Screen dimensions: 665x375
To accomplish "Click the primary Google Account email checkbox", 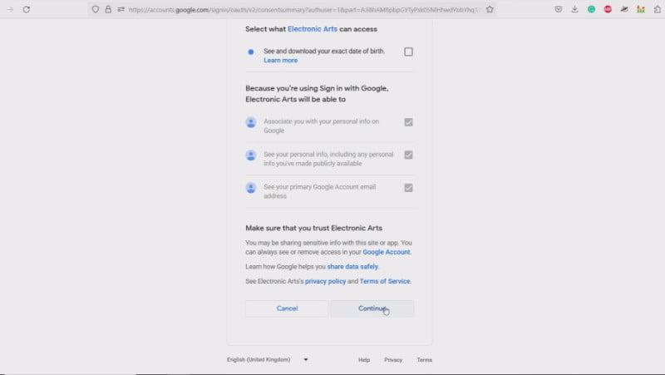I will click(408, 188).
